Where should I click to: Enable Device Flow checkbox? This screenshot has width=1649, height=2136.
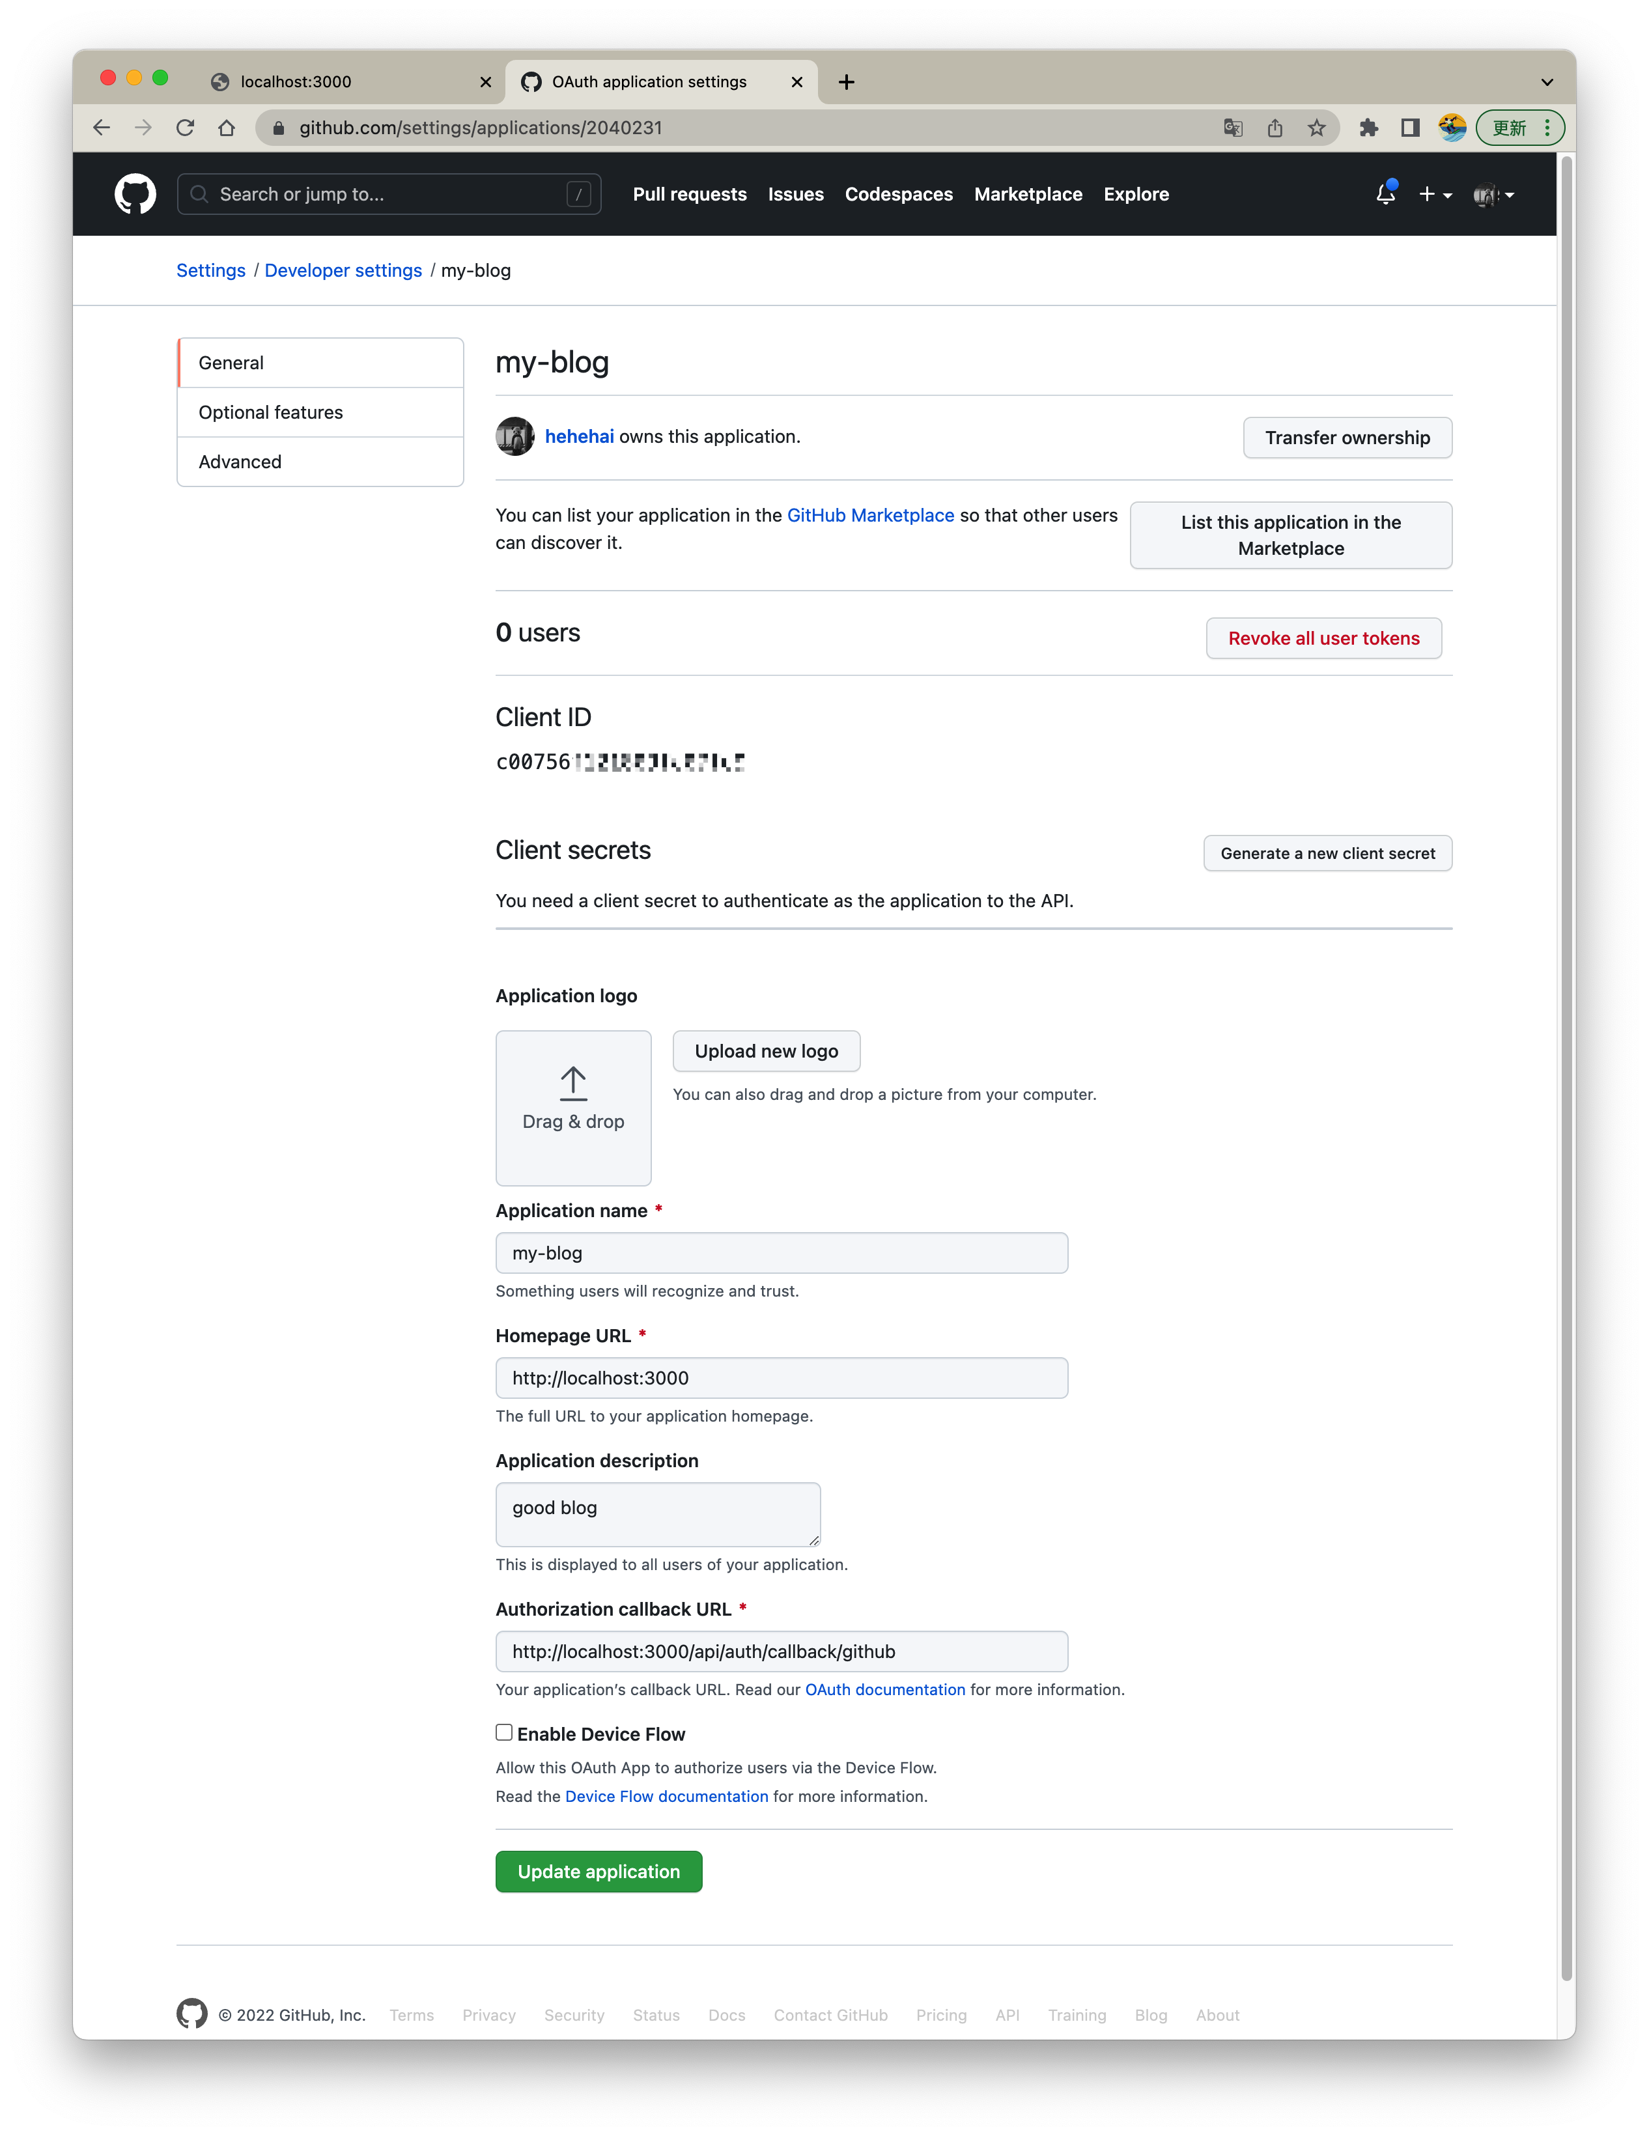503,1732
